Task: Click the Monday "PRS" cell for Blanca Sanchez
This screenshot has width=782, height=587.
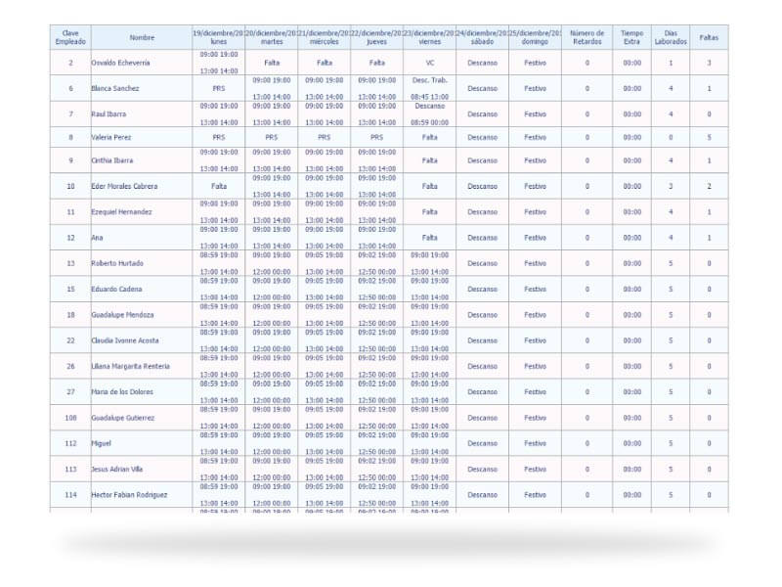Action: point(218,88)
